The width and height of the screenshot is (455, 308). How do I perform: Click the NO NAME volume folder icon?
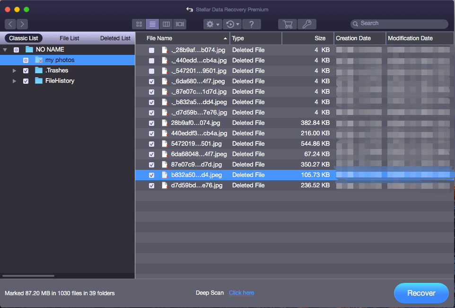[29, 49]
